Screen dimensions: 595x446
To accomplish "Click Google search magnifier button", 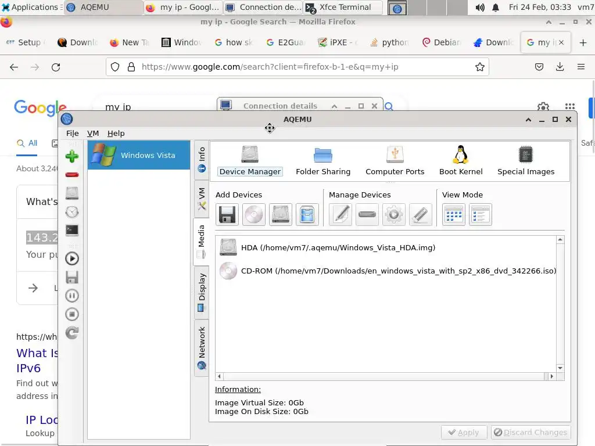I will click(x=389, y=107).
